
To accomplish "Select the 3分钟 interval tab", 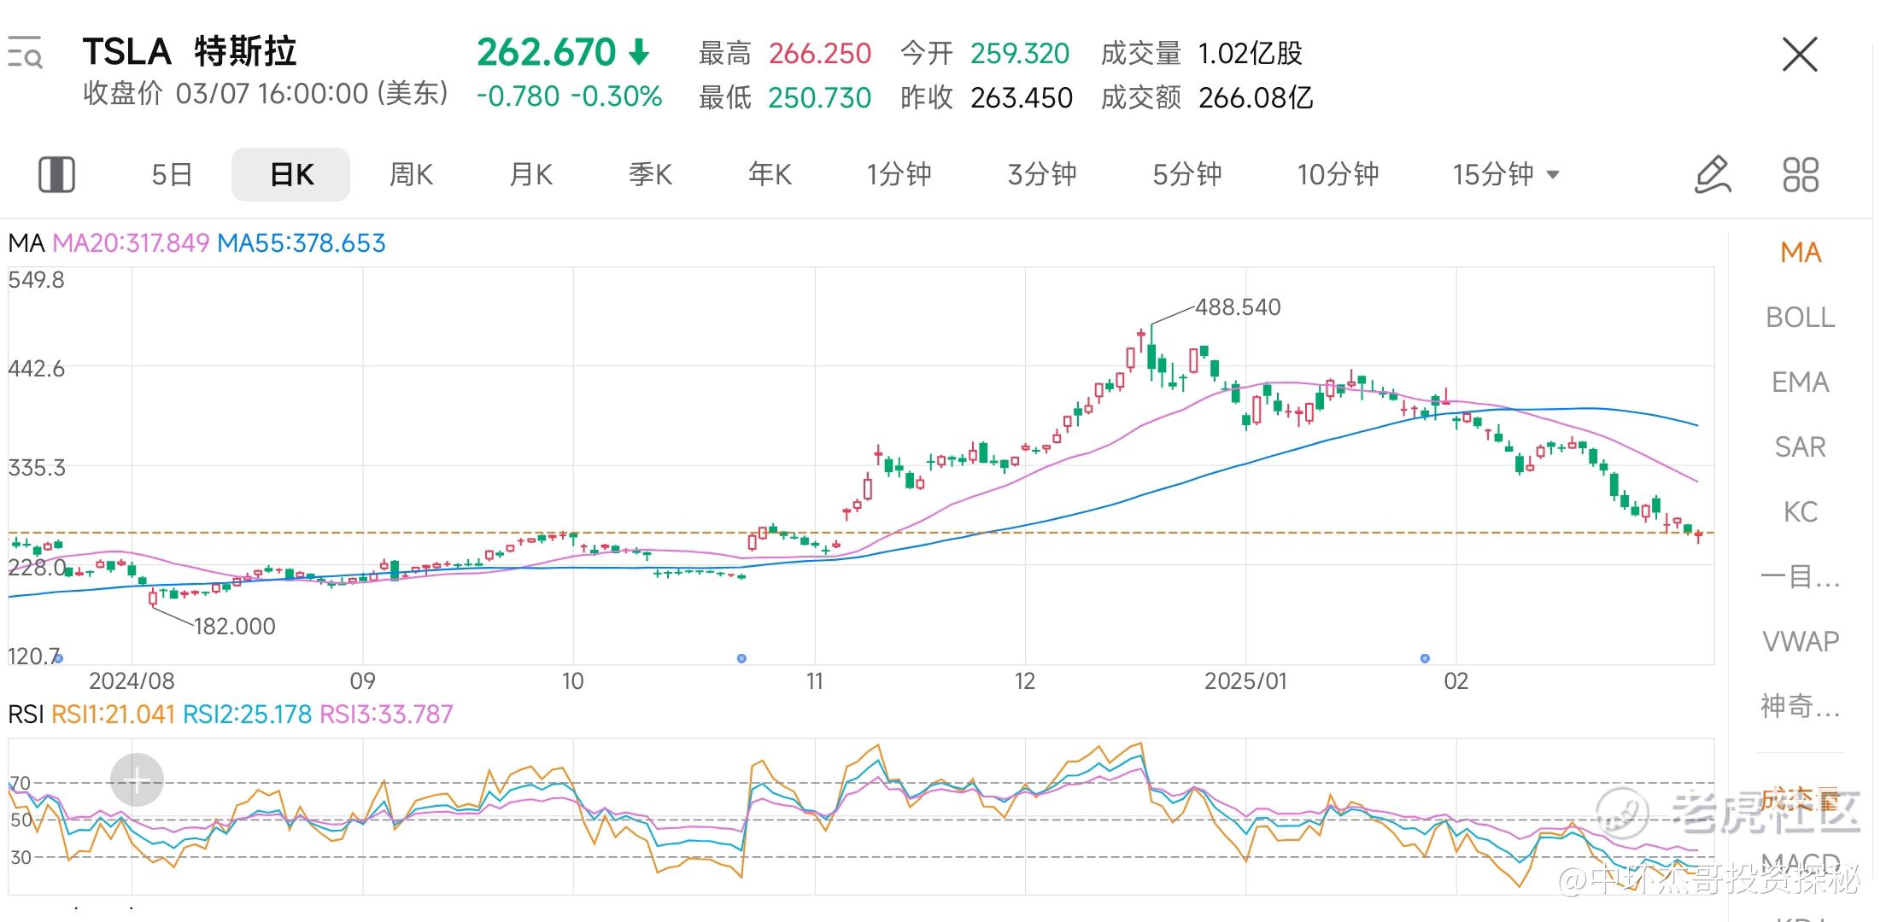I will click(x=1041, y=174).
